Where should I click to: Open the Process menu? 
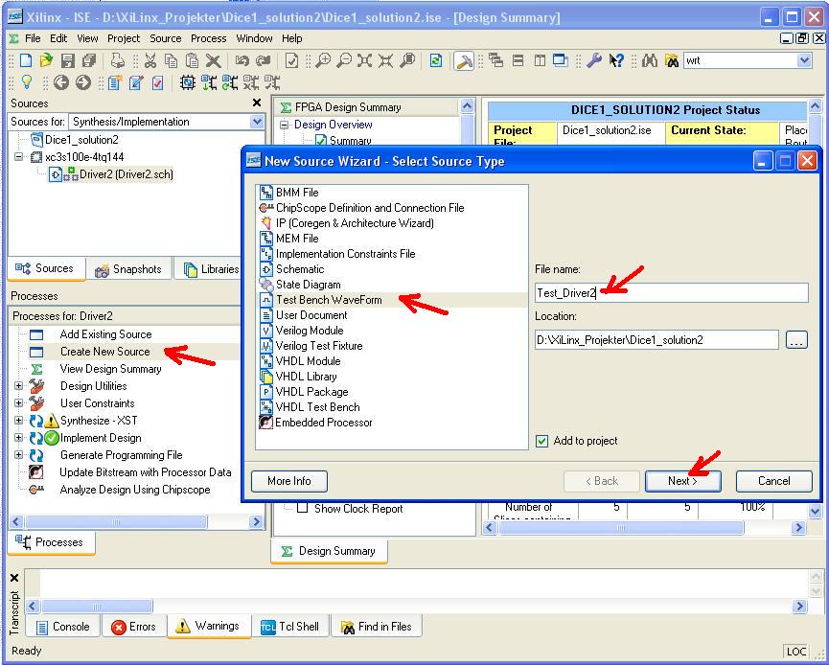[x=208, y=38]
